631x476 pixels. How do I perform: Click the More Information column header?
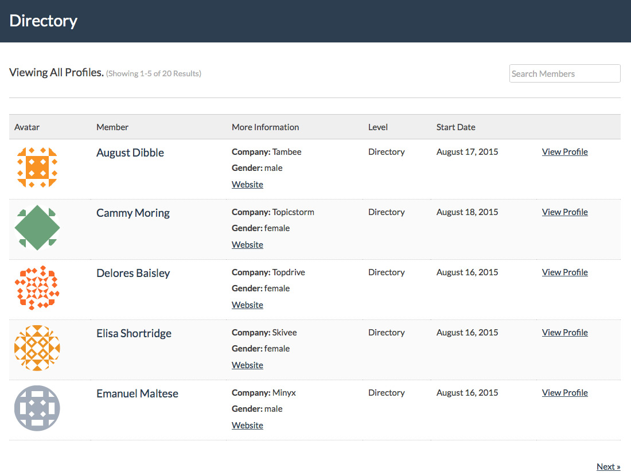[x=265, y=127]
